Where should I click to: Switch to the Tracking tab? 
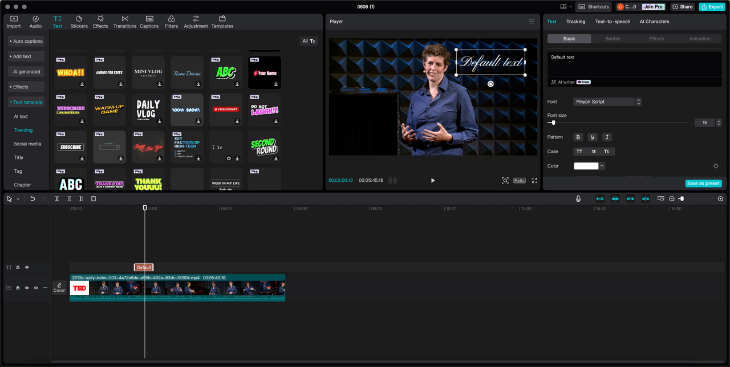575,22
